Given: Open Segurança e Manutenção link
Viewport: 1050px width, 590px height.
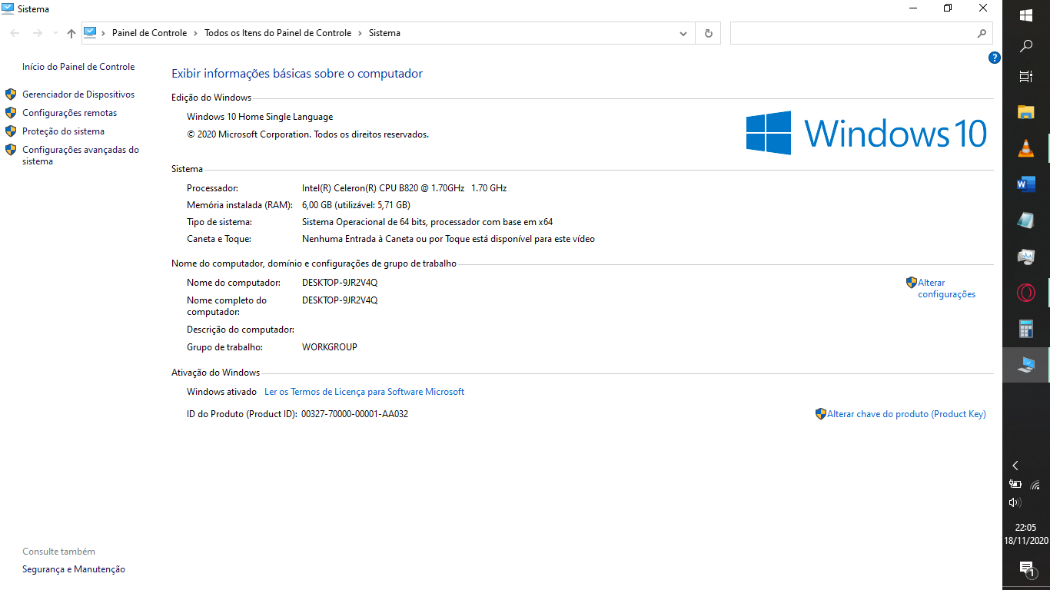Looking at the screenshot, I should point(74,569).
